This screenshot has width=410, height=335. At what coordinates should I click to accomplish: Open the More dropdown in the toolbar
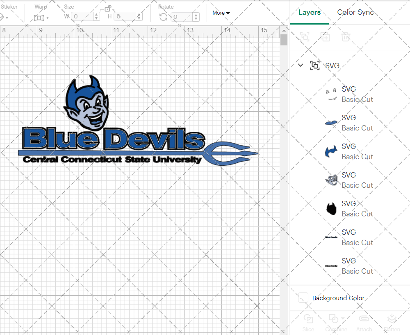(x=221, y=13)
